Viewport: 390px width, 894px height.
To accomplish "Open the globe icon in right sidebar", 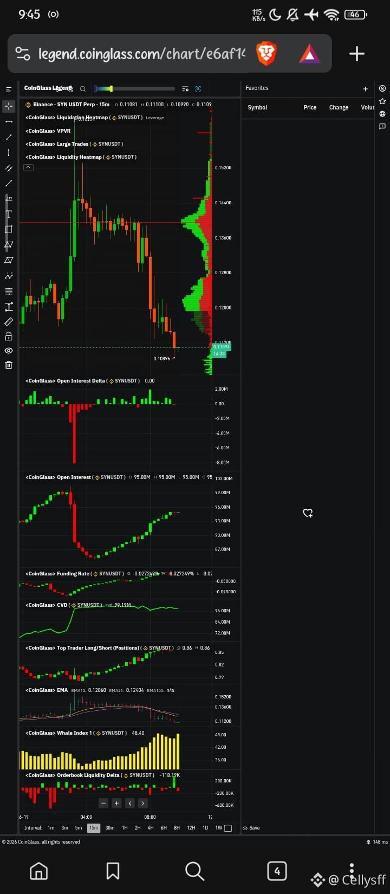I will (x=382, y=114).
